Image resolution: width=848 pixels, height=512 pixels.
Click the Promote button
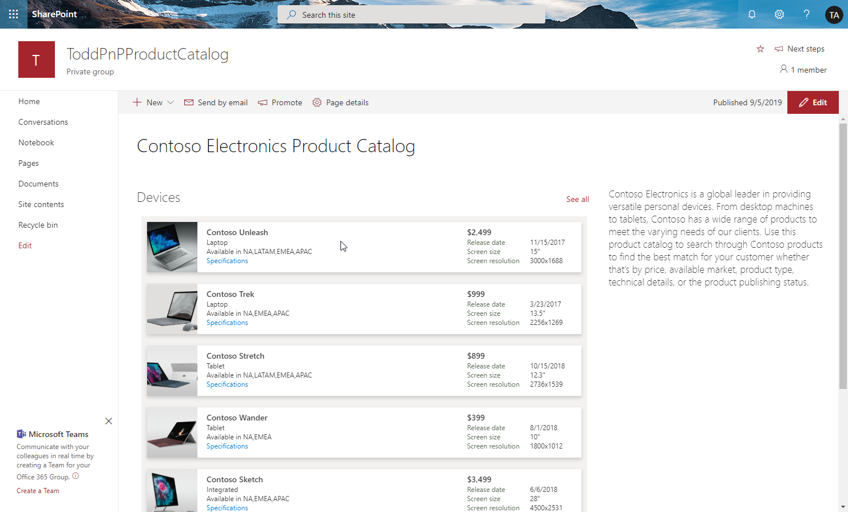[x=280, y=102]
